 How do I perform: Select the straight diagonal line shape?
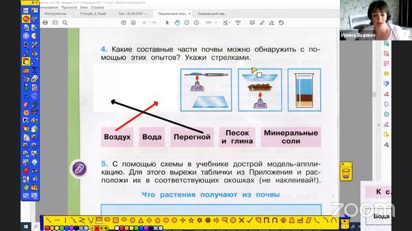point(49,221)
